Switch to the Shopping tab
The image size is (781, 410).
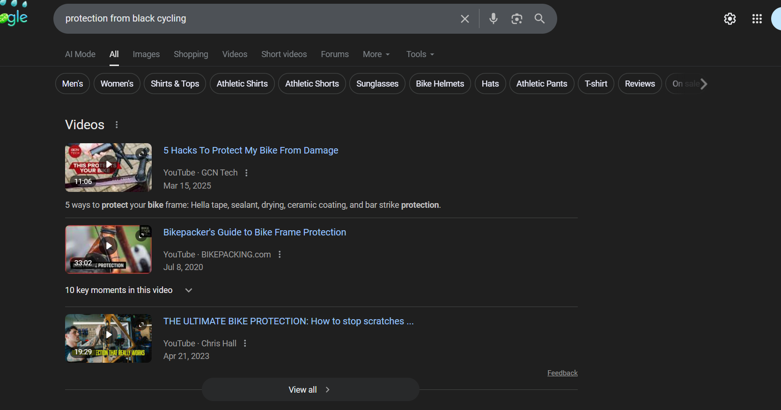pos(191,54)
